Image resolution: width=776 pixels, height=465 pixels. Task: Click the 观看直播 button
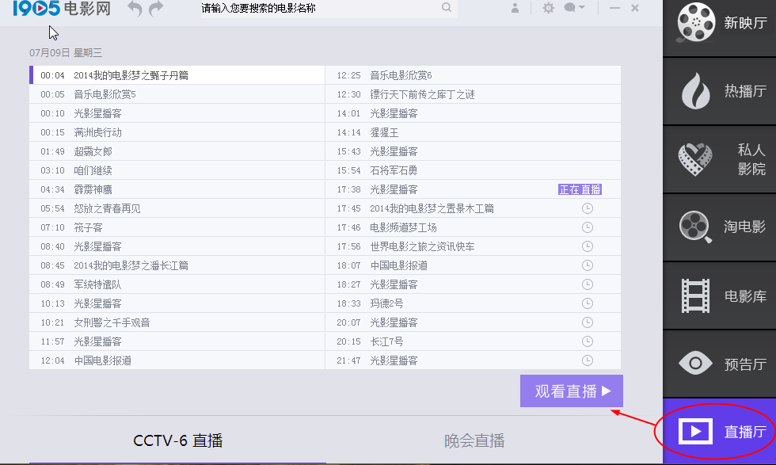pyautogui.click(x=572, y=391)
